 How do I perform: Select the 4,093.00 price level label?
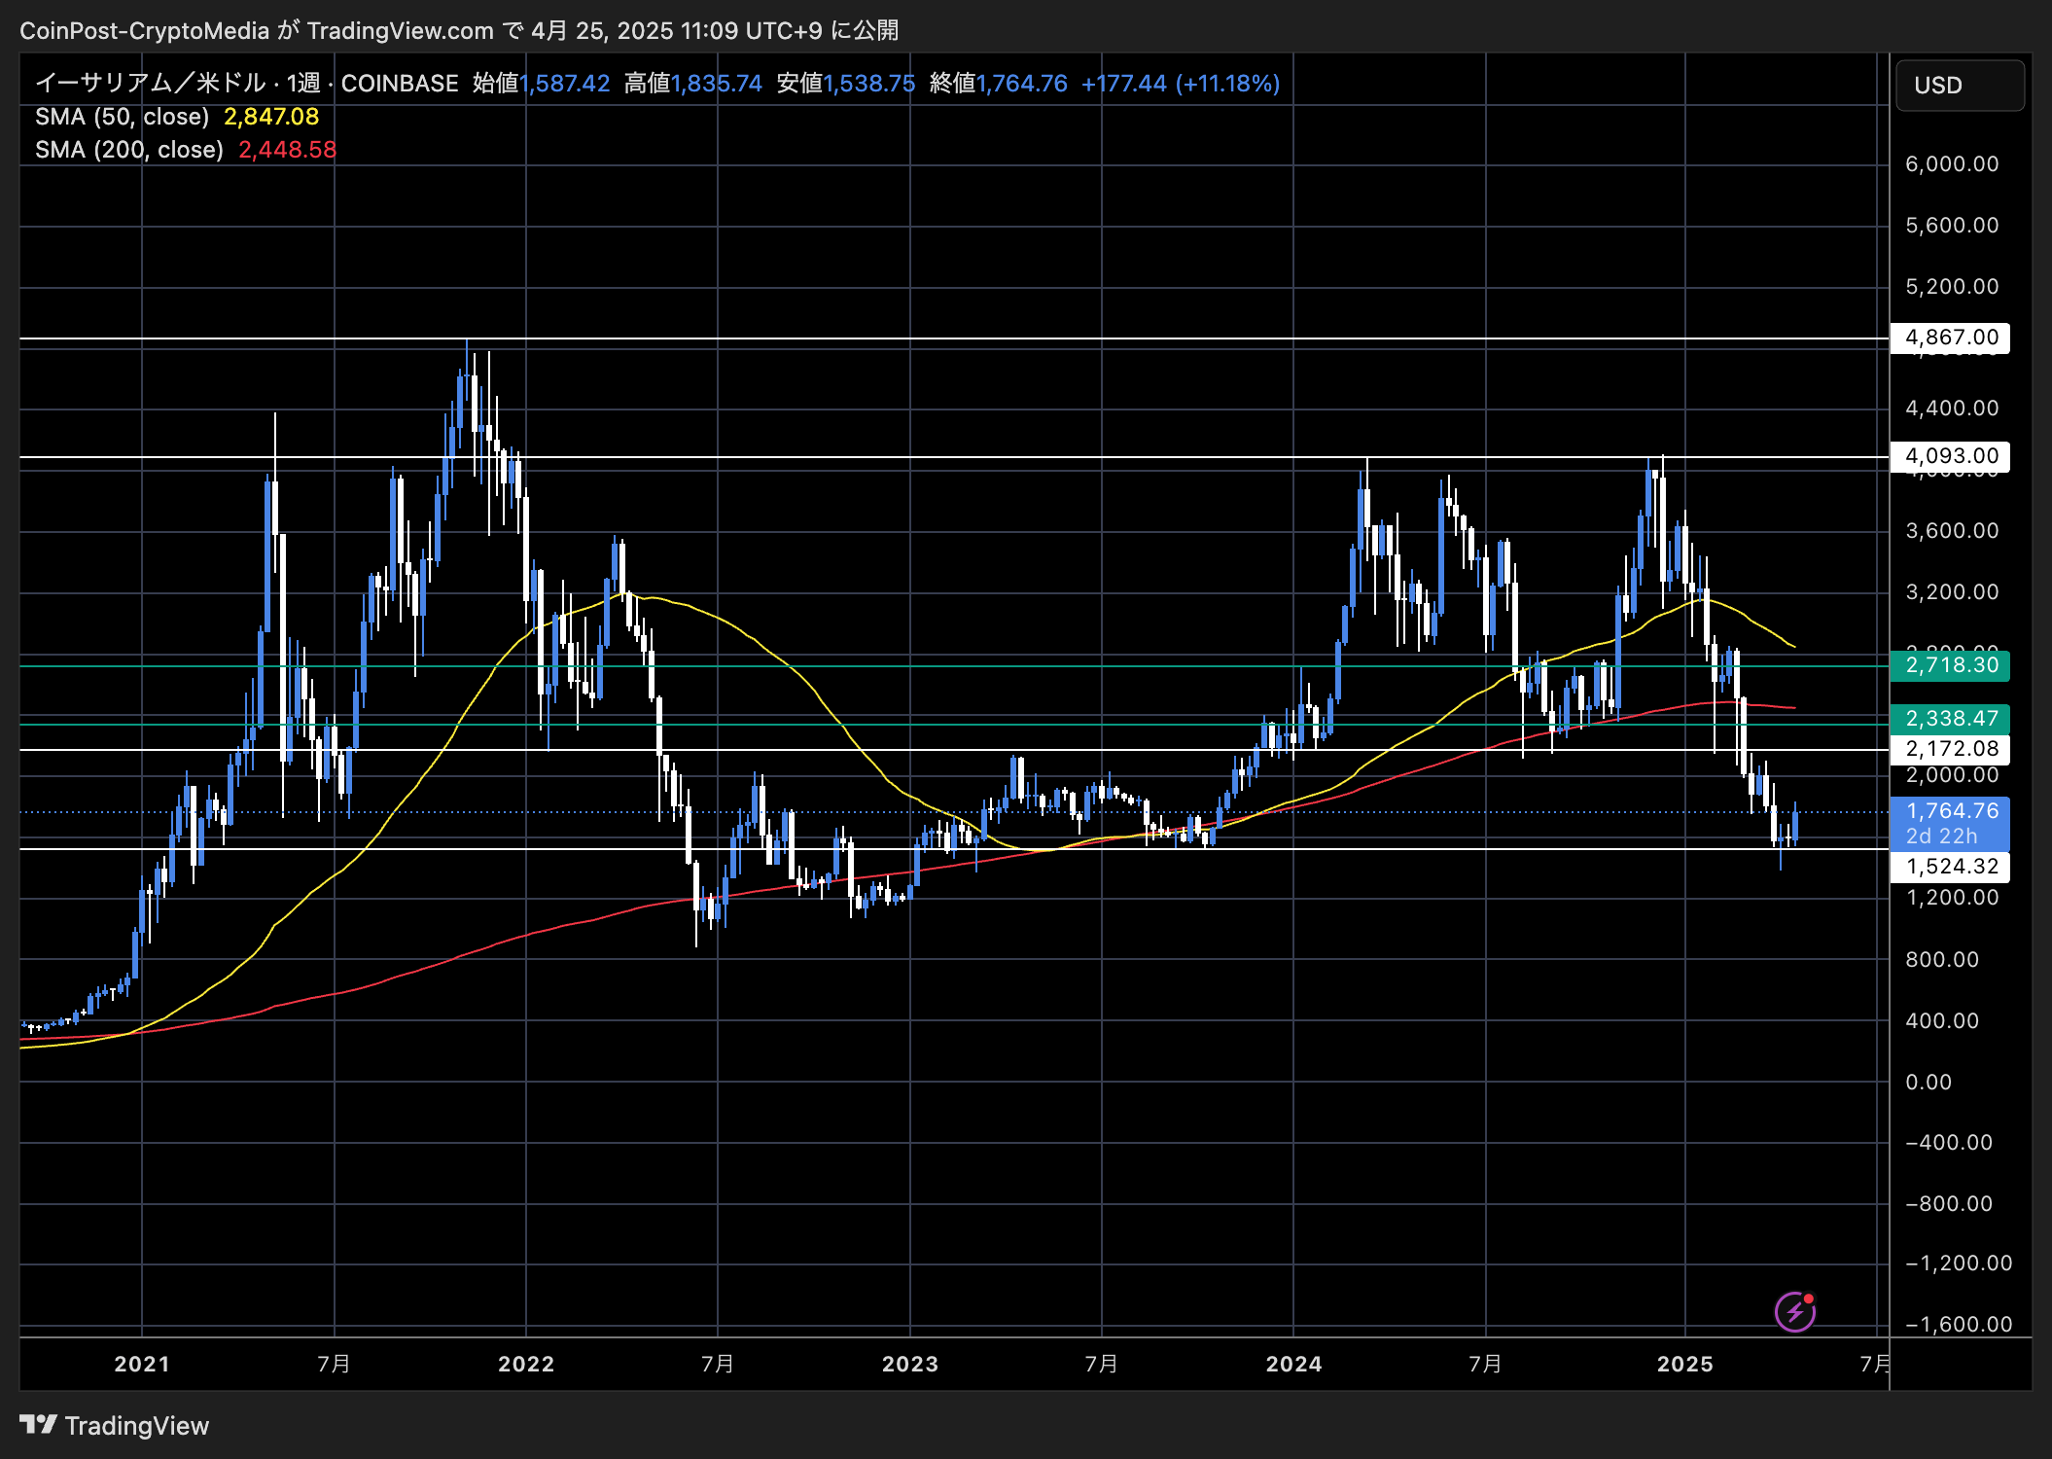click(x=1950, y=456)
